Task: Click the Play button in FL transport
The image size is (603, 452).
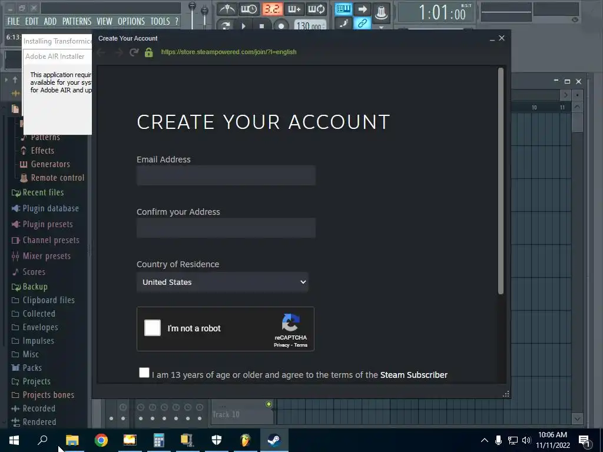Action: [243, 26]
